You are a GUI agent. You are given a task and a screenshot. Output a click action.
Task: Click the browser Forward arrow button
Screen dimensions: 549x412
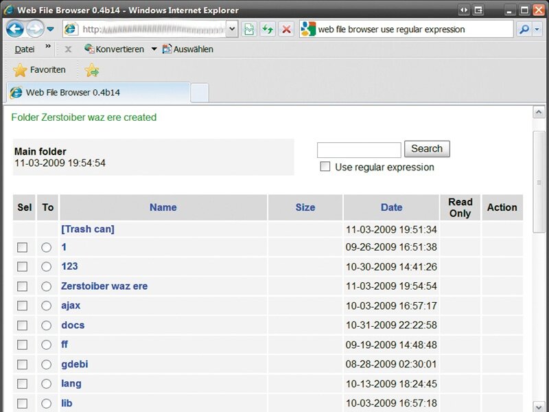[34, 29]
